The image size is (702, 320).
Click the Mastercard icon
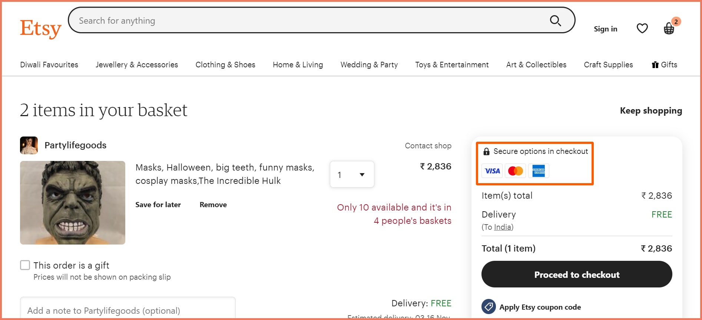[x=516, y=171]
